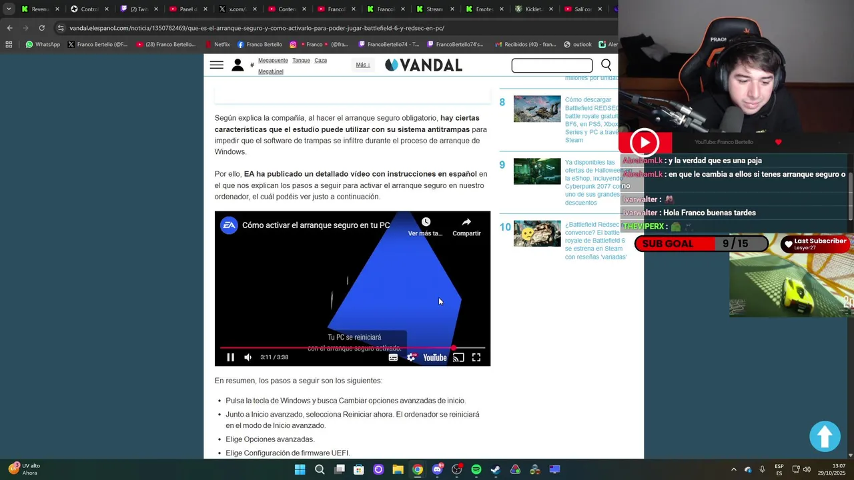Open Steam from the taskbar
This screenshot has width=854, height=480.
coord(496,469)
